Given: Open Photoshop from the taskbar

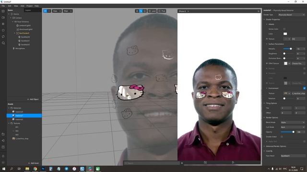Looking at the screenshot, I should [x=43, y=169].
